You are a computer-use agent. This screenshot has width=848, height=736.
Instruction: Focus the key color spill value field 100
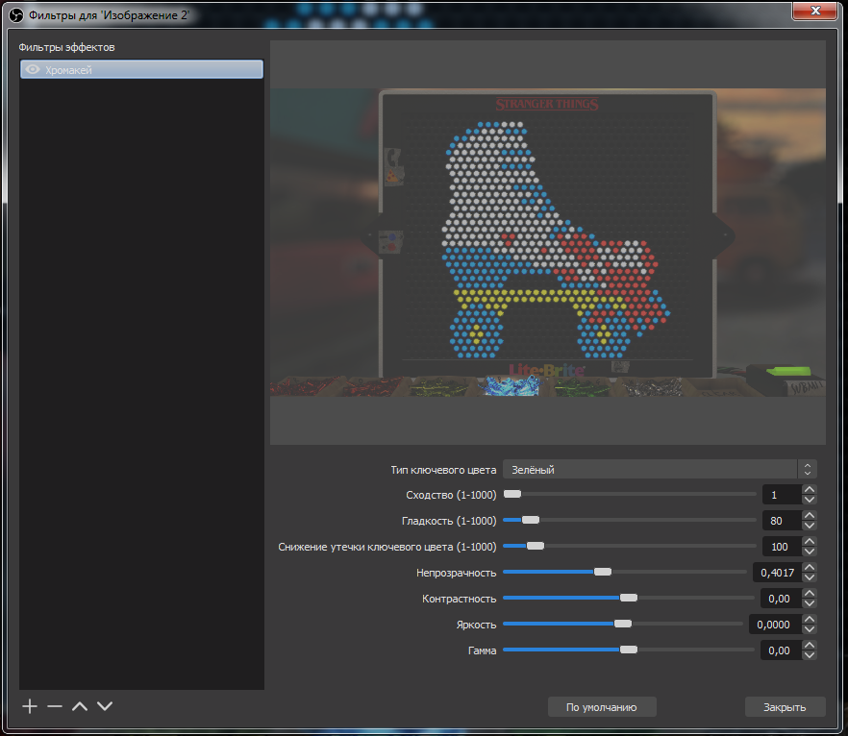pos(782,547)
